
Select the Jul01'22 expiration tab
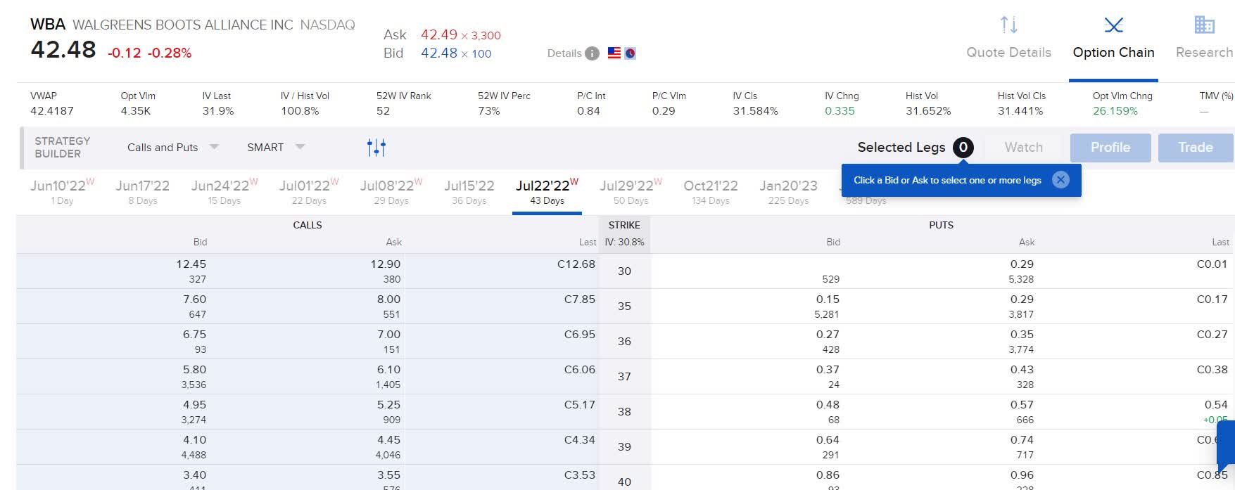tap(309, 192)
